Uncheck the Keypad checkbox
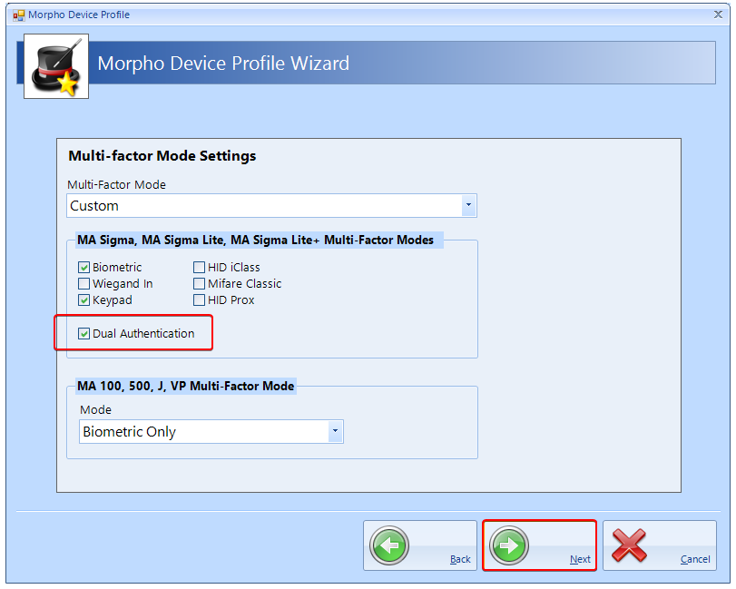This screenshot has height=589, width=736. click(84, 300)
